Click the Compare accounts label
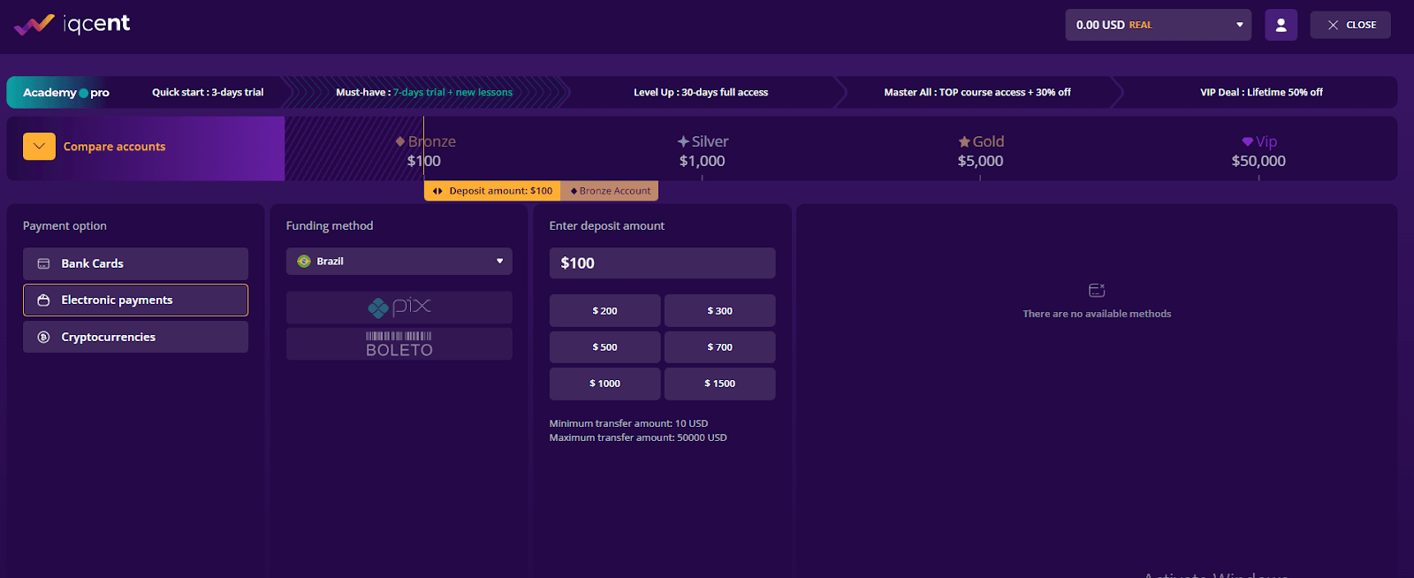Viewport: 1414px width, 578px height. [114, 147]
